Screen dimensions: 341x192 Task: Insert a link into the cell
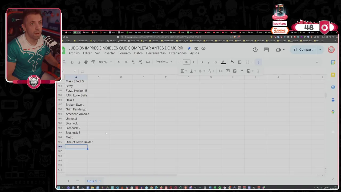[x=221, y=71]
